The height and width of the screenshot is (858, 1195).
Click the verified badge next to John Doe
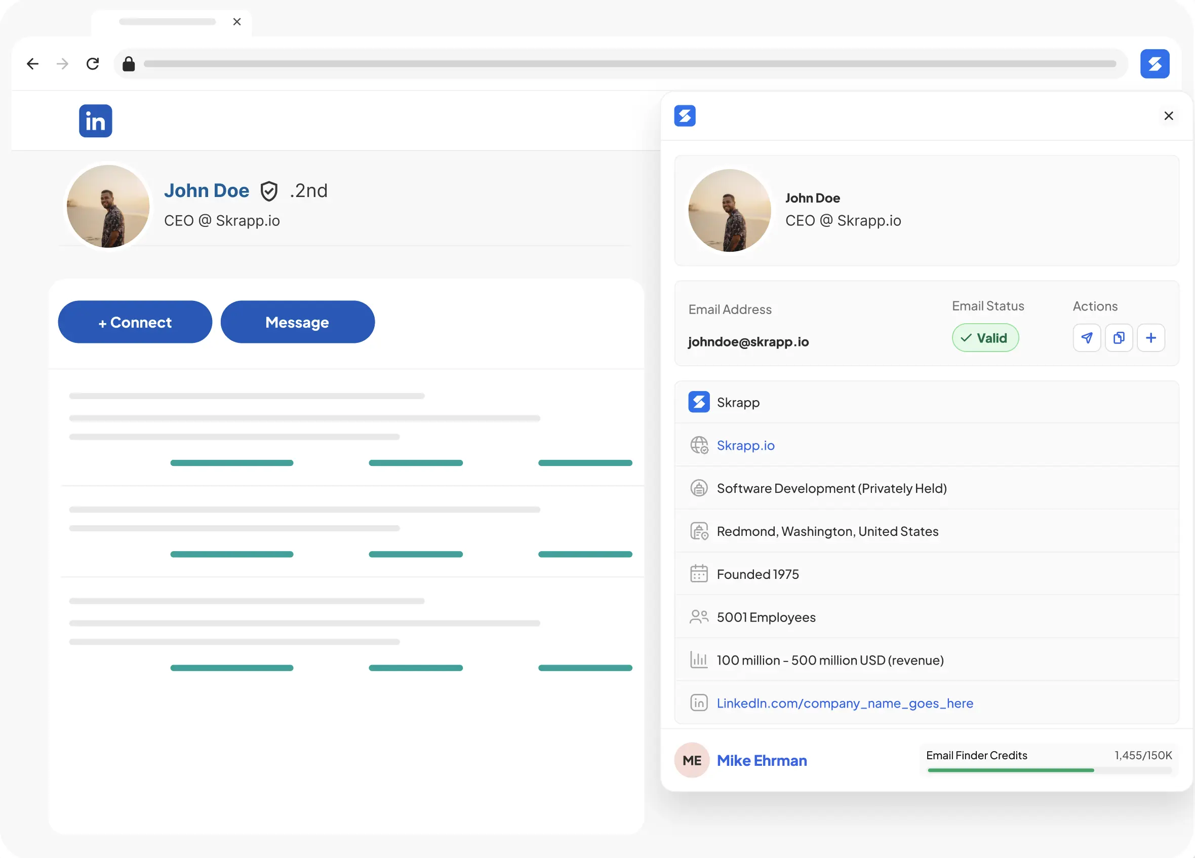[x=269, y=191]
